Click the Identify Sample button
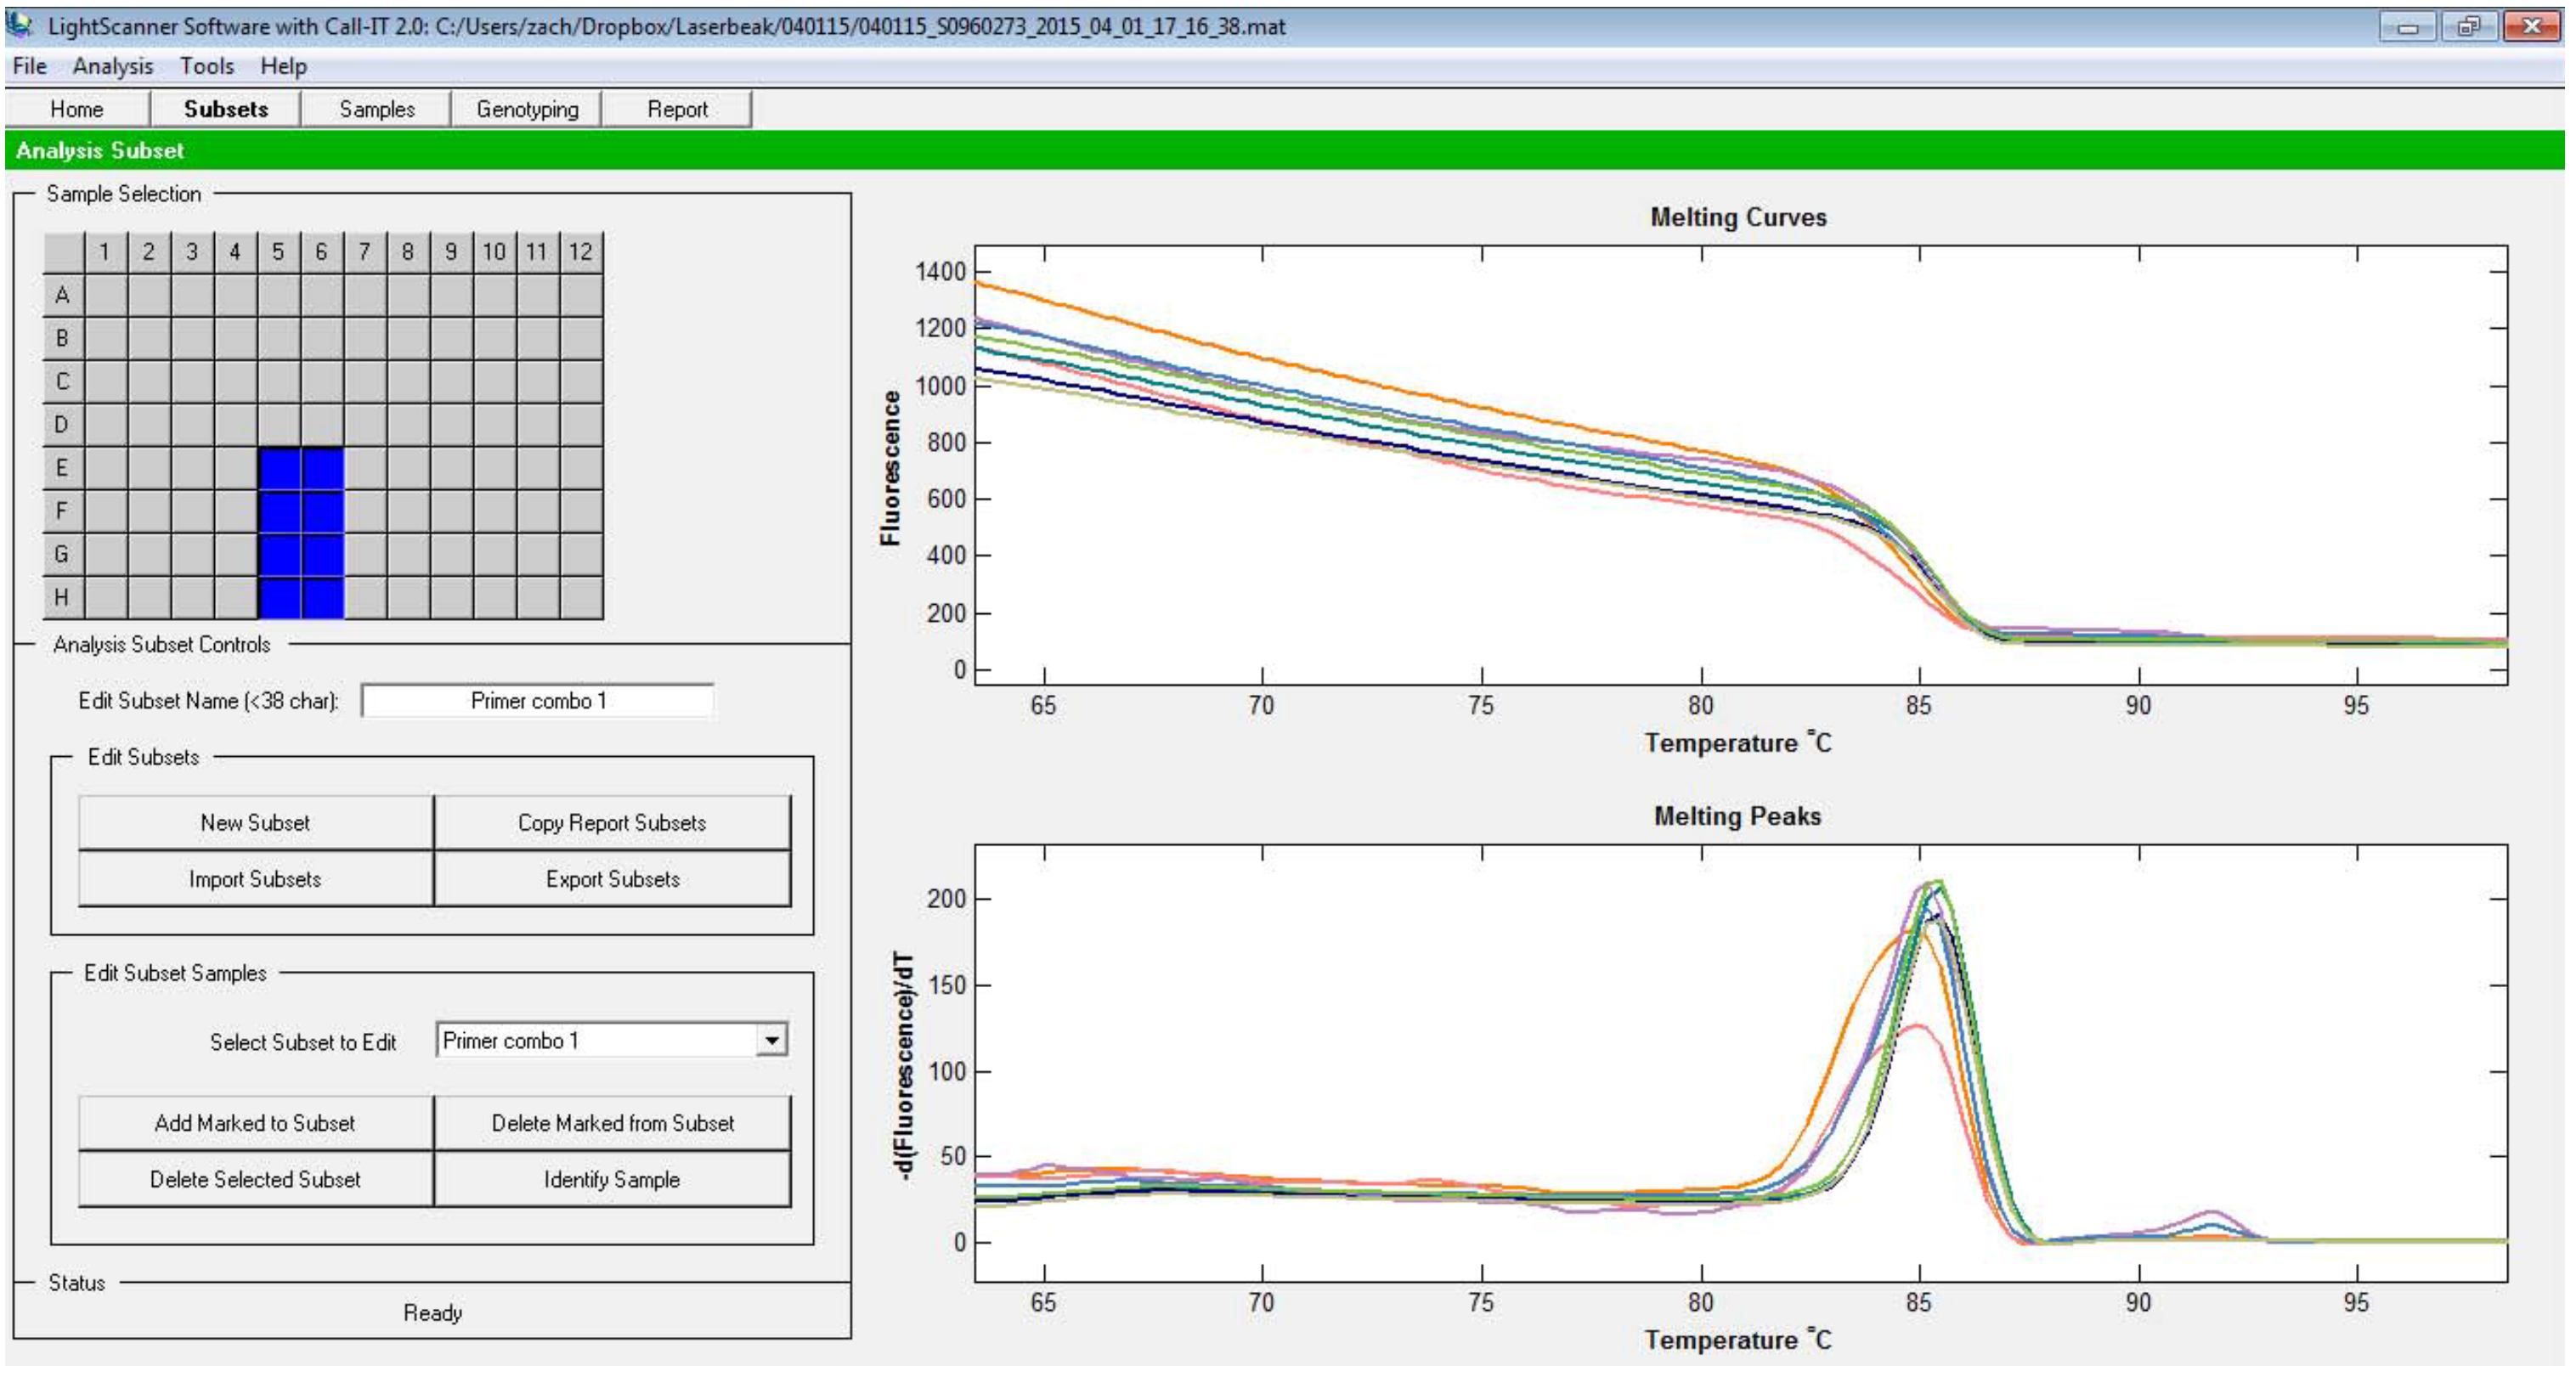The width and height of the screenshot is (2576, 1377). (x=612, y=1179)
